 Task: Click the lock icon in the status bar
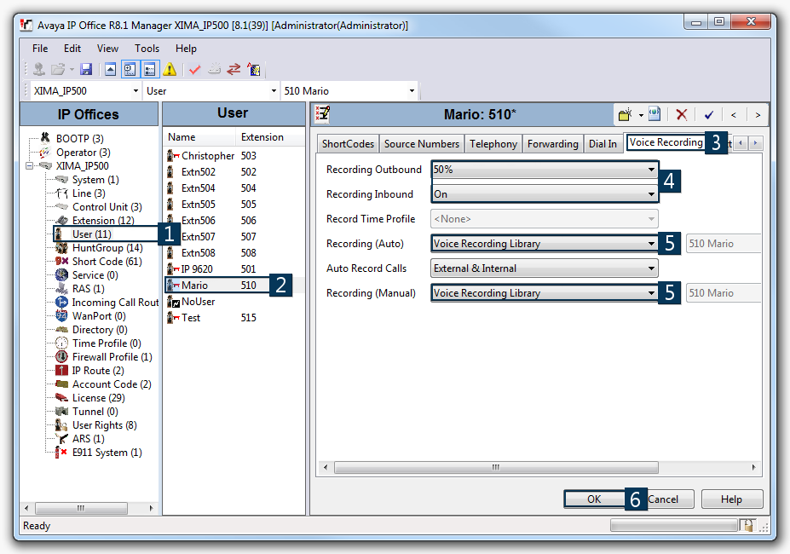pos(748,526)
